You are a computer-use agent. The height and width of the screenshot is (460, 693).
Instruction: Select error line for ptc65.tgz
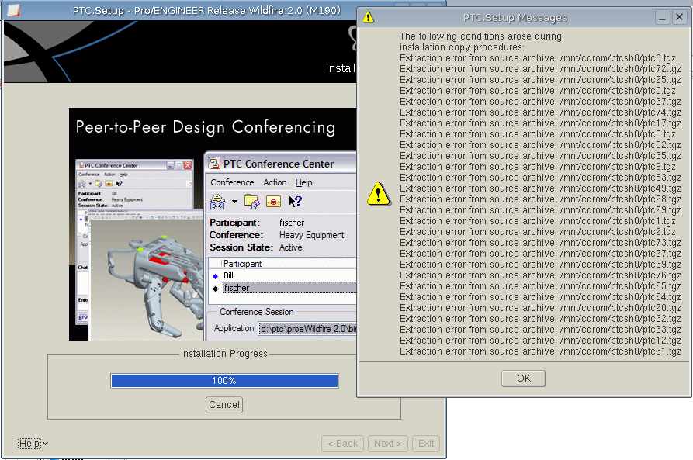tap(540, 286)
